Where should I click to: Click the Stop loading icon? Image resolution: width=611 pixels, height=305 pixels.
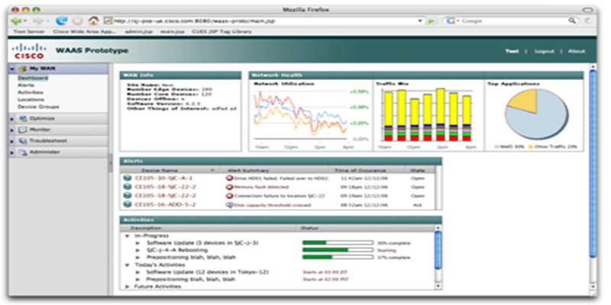click(78, 21)
